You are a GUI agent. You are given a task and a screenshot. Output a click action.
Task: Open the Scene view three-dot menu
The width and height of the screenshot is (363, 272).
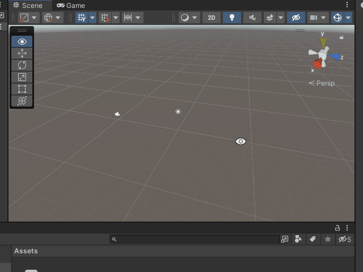(347, 5)
